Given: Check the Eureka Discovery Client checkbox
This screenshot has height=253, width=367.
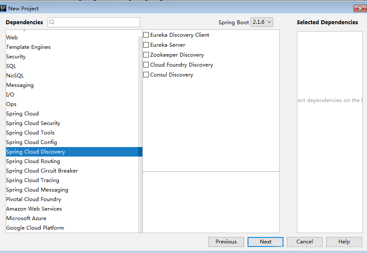Looking at the screenshot, I should click(x=146, y=35).
